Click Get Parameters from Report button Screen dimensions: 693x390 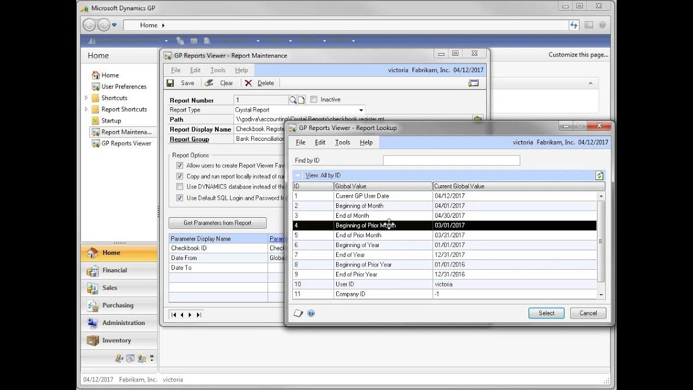pyautogui.click(x=217, y=223)
